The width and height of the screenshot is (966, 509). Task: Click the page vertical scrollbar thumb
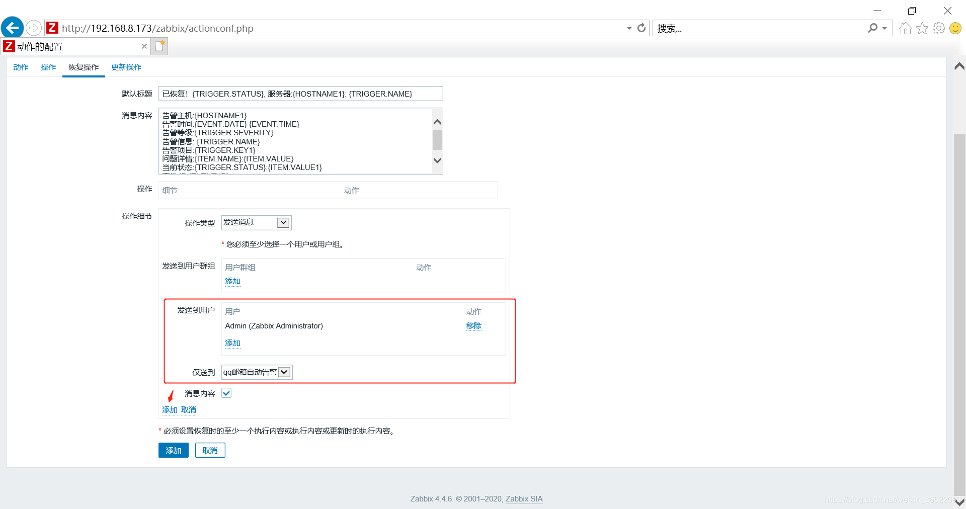[x=959, y=314]
